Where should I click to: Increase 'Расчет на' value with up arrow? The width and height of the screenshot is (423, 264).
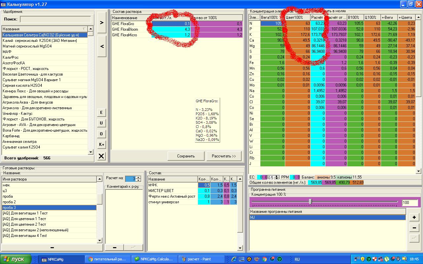(x=138, y=177)
